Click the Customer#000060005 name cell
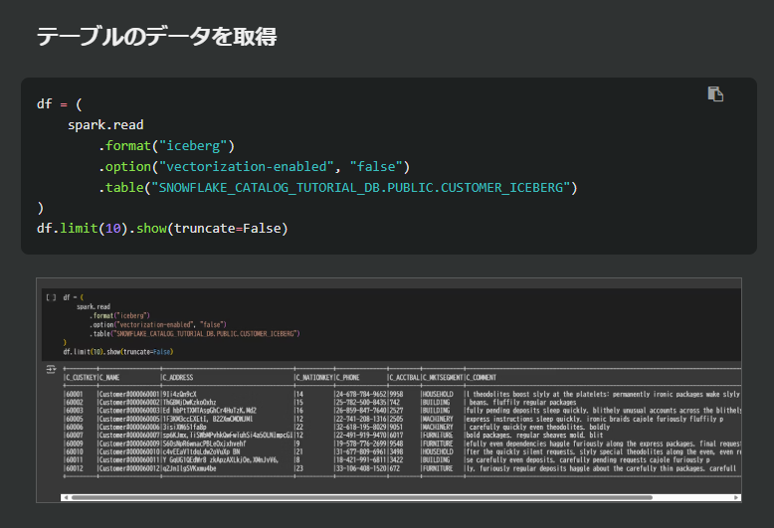The width and height of the screenshot is (774, 528). [129, 419]
